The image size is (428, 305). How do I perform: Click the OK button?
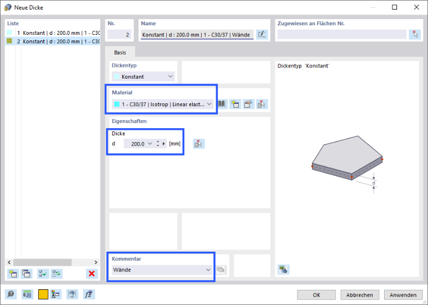click(316, 295)
